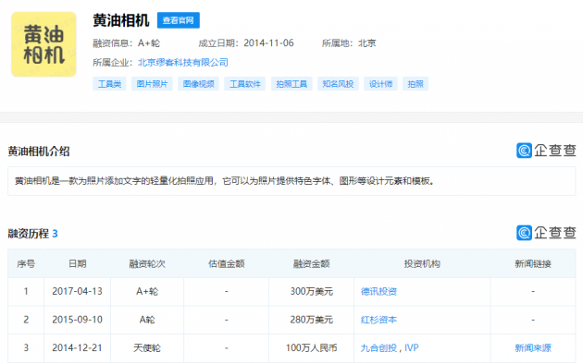Click the 融资历程 count number 3
The width and height of the screenshot is (583, 364).
click(55, 234)
